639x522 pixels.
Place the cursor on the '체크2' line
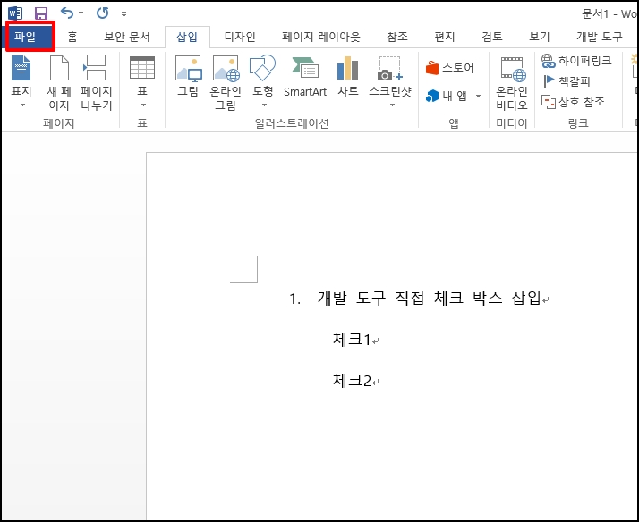pyautogui.click(x=352, y=381)
